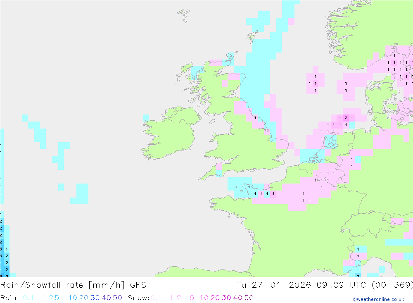Select the 20 value in Snow legend

[x=215, y=298]
